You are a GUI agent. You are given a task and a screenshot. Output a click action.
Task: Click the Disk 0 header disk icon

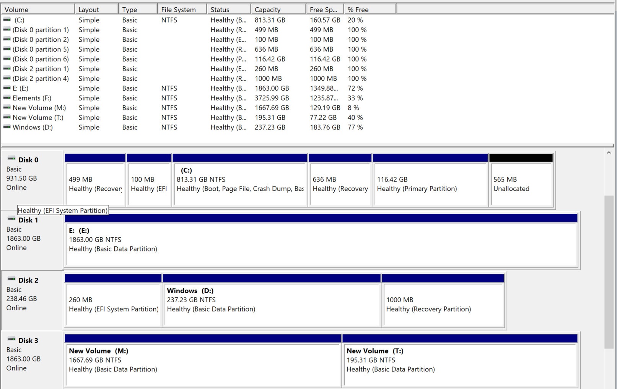click(11, 159)
